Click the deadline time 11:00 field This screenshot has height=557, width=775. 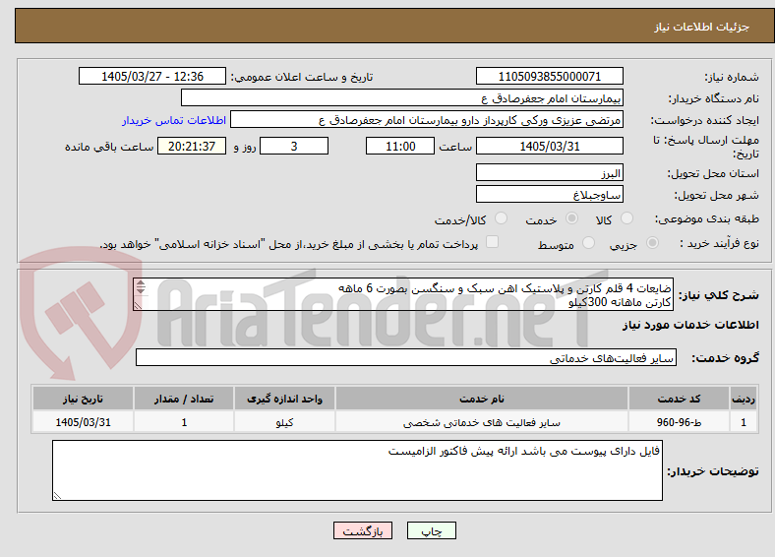pos(400,146)
